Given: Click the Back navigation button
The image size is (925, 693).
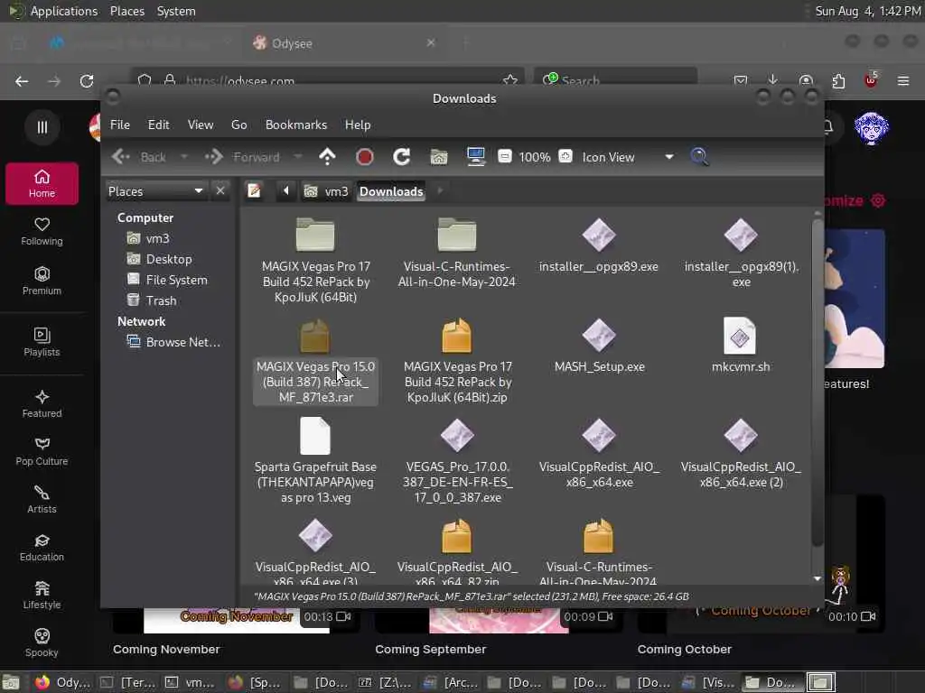Looking at the screenshot, I should click(140, 157).
